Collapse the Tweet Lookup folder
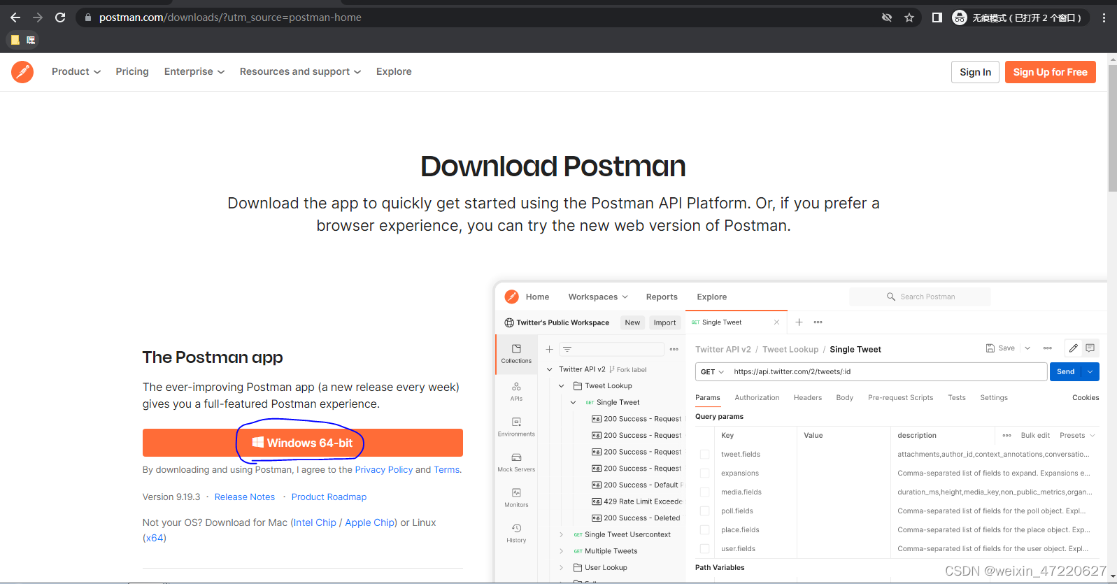The image size is (1117, 584). pyautogui.click(x=561, y=386)
